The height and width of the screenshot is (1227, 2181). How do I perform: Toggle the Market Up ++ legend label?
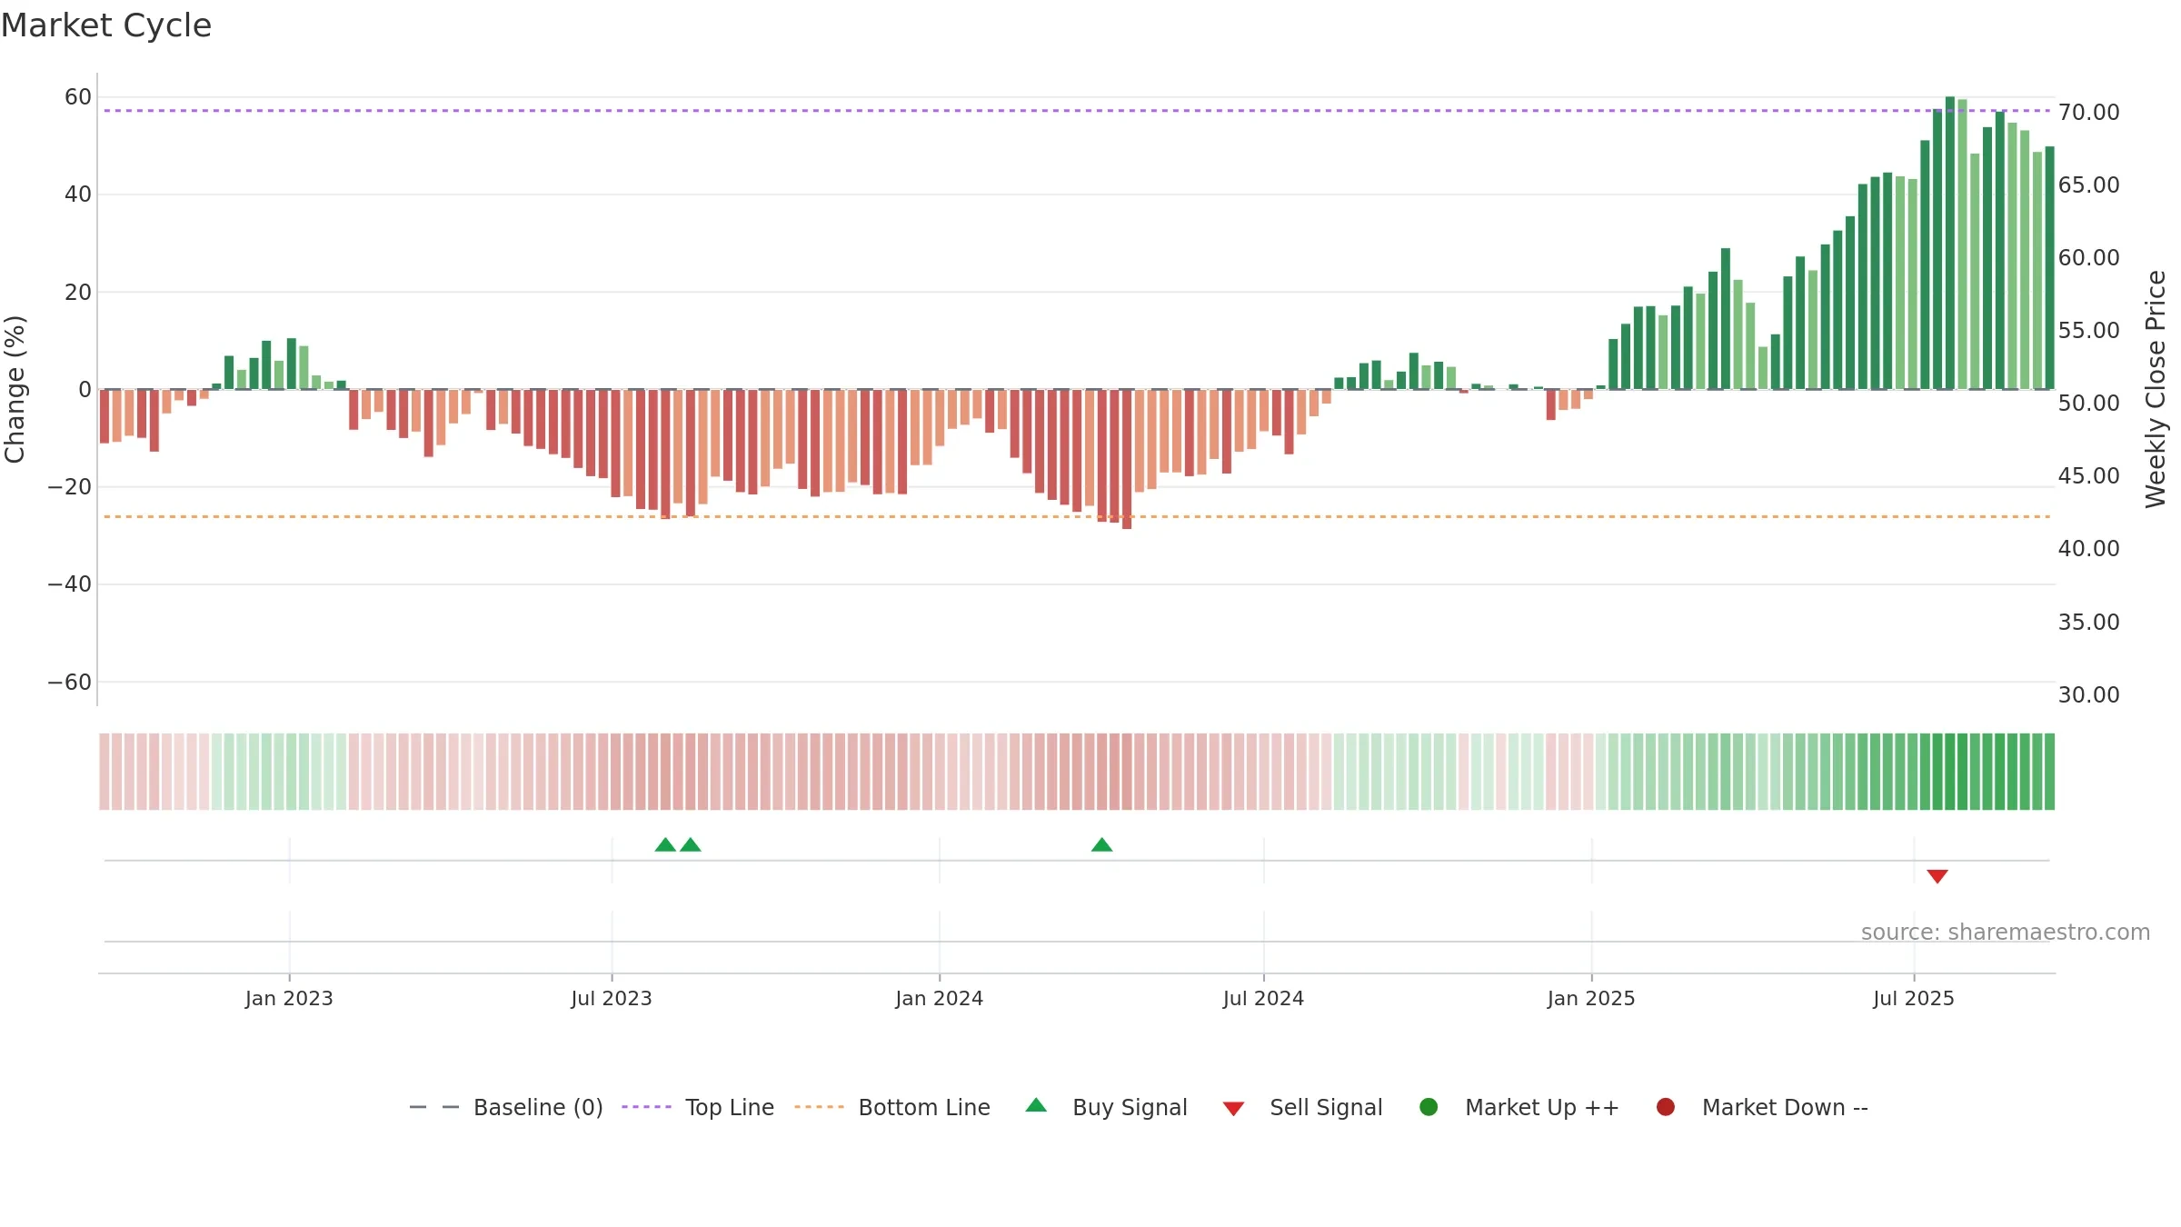click(x=1542, y=1107)
